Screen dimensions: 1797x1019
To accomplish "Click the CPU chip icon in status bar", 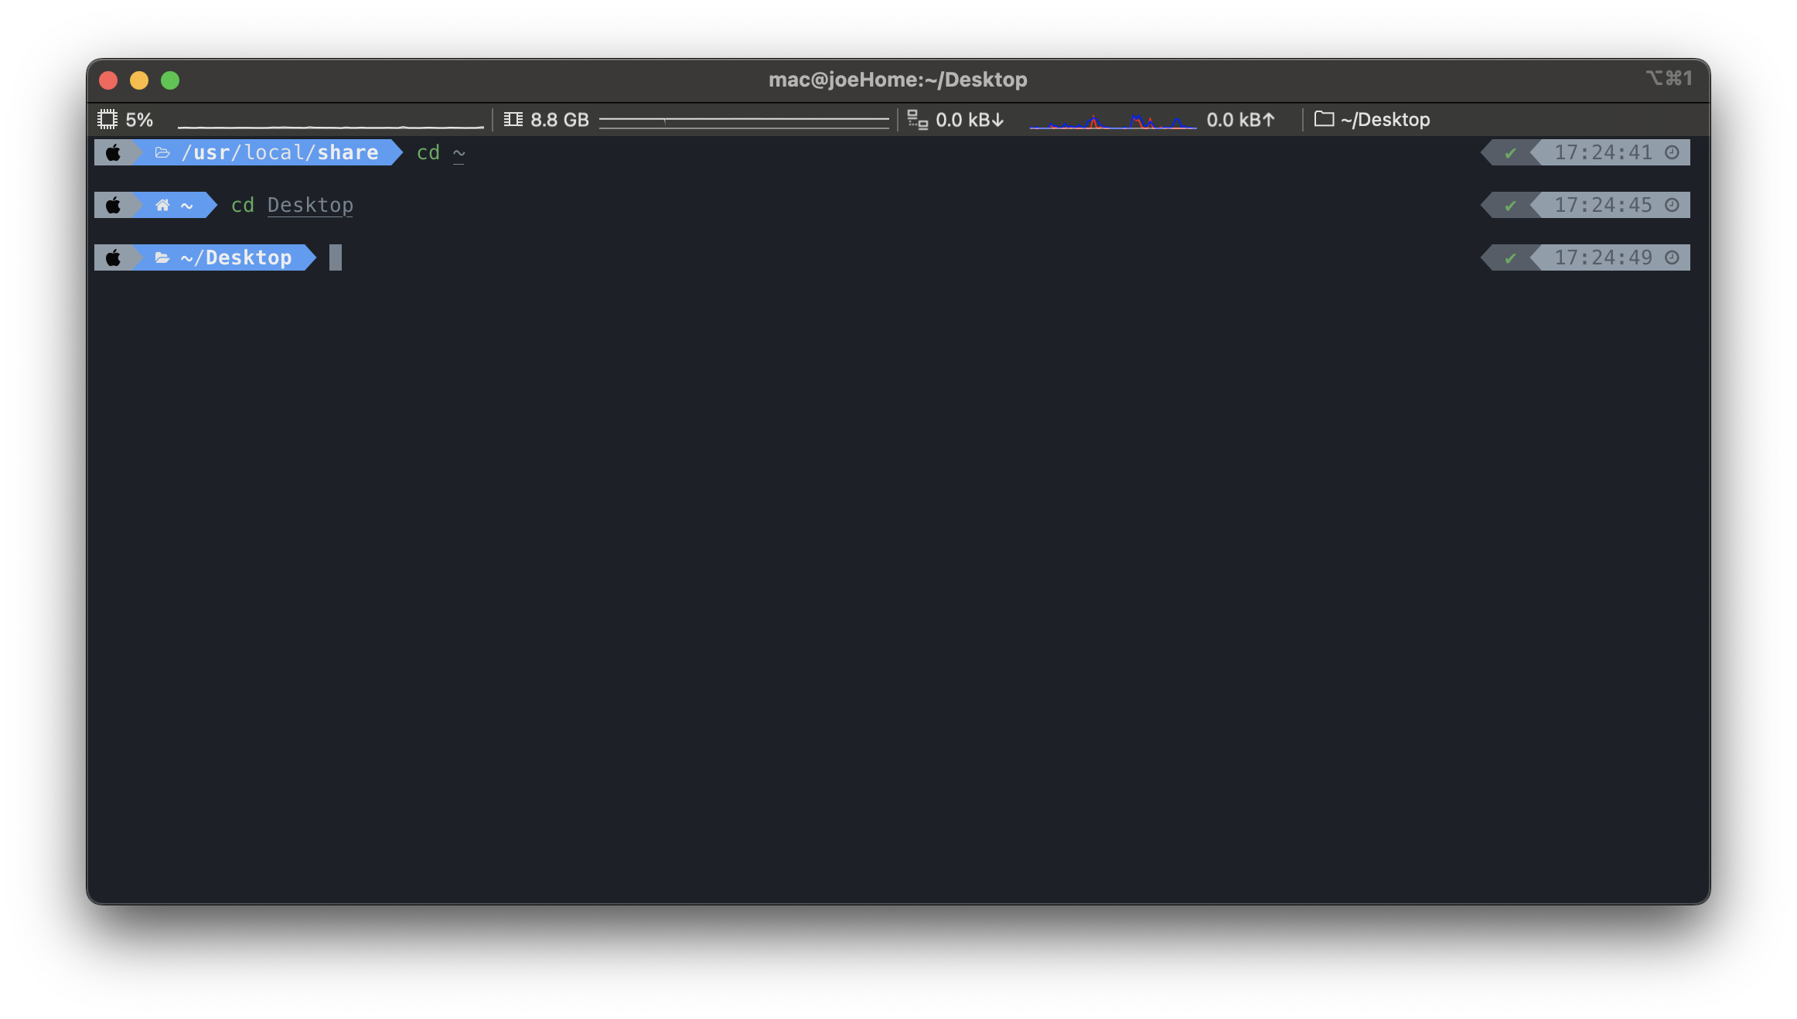I will point(107,119).
